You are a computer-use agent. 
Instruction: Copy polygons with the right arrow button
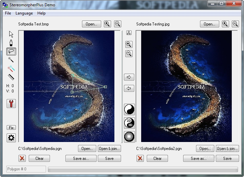pyautogui.click(x=129, y=77)
